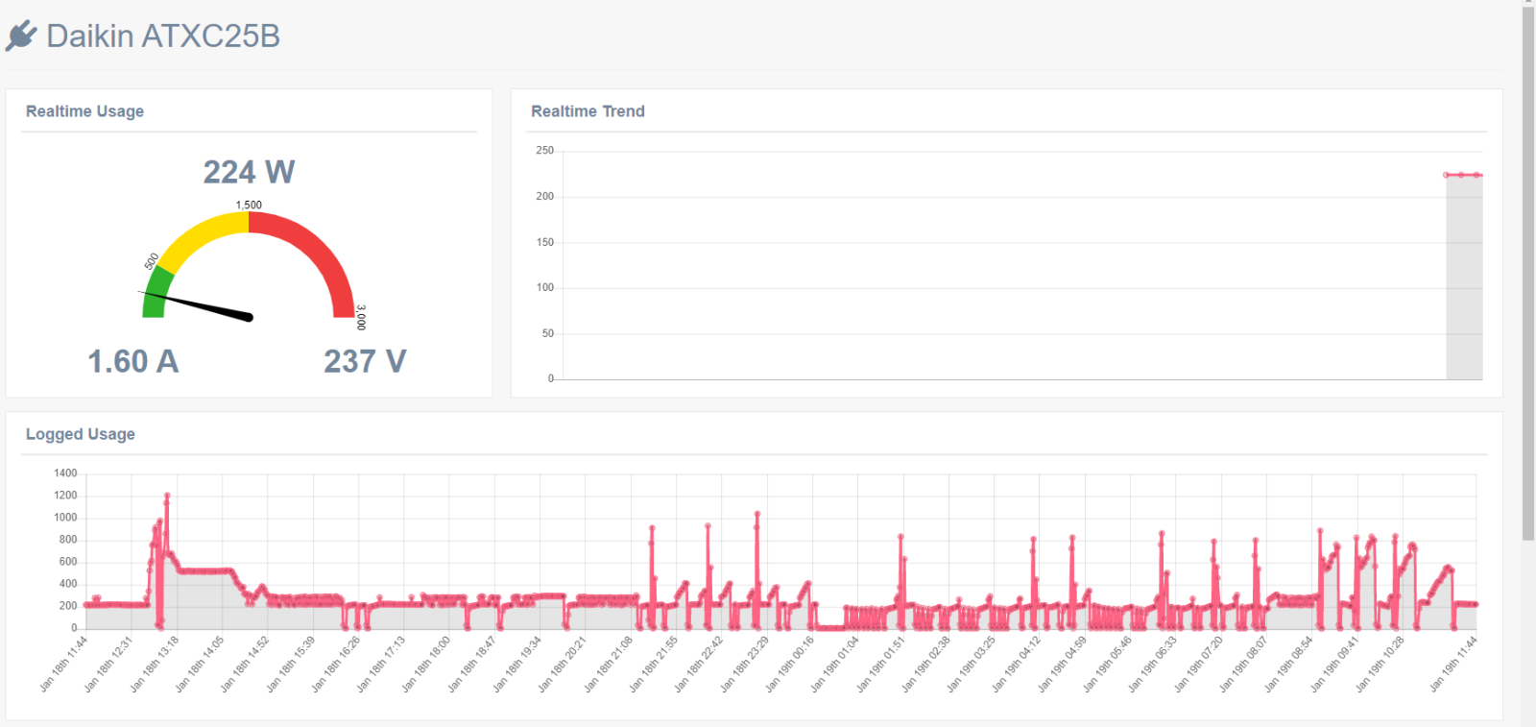Click the plug icon beside Daikin ATXC25B
This screenshot has width=1536, height=727.
point(21,36)
